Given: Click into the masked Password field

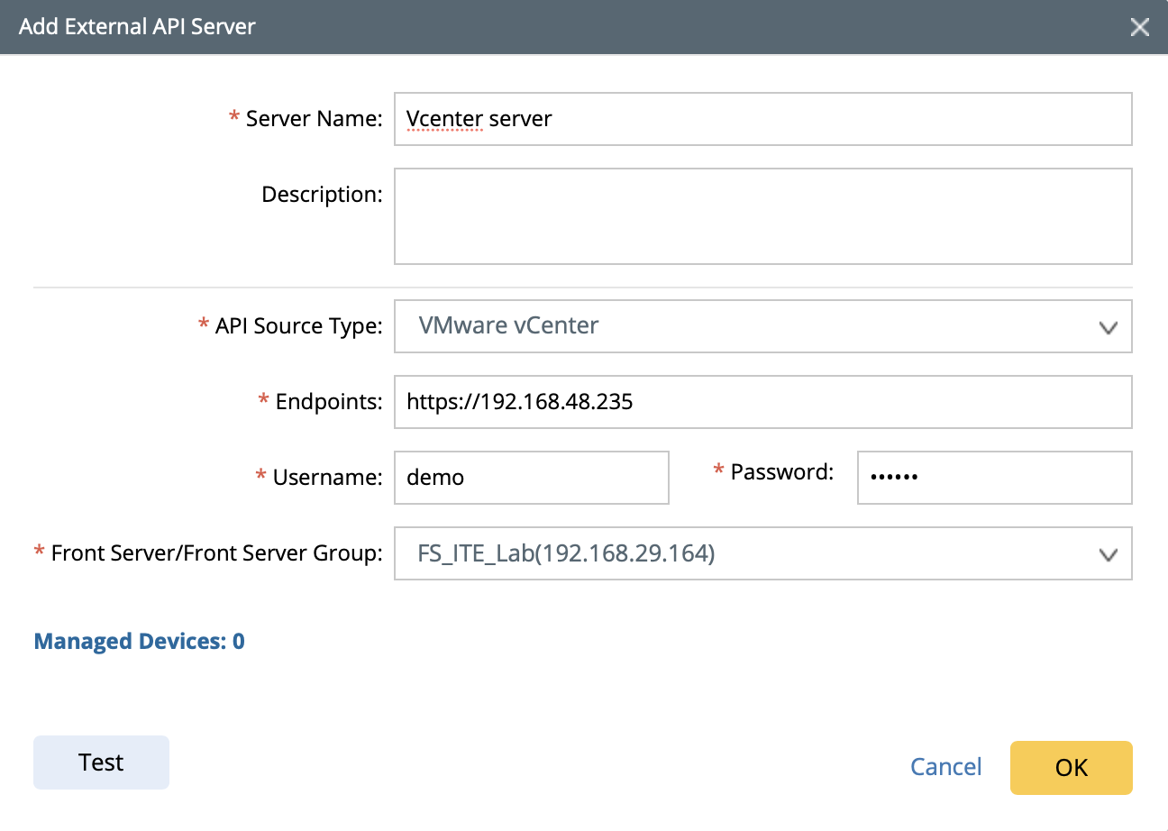Looking at the screenshot, I should [993, 478].
